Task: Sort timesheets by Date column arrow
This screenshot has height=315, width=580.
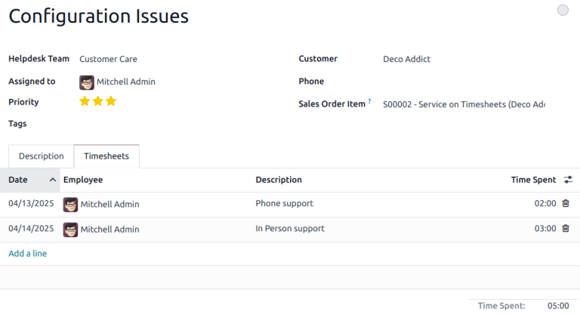Action: tap(53, 180)
